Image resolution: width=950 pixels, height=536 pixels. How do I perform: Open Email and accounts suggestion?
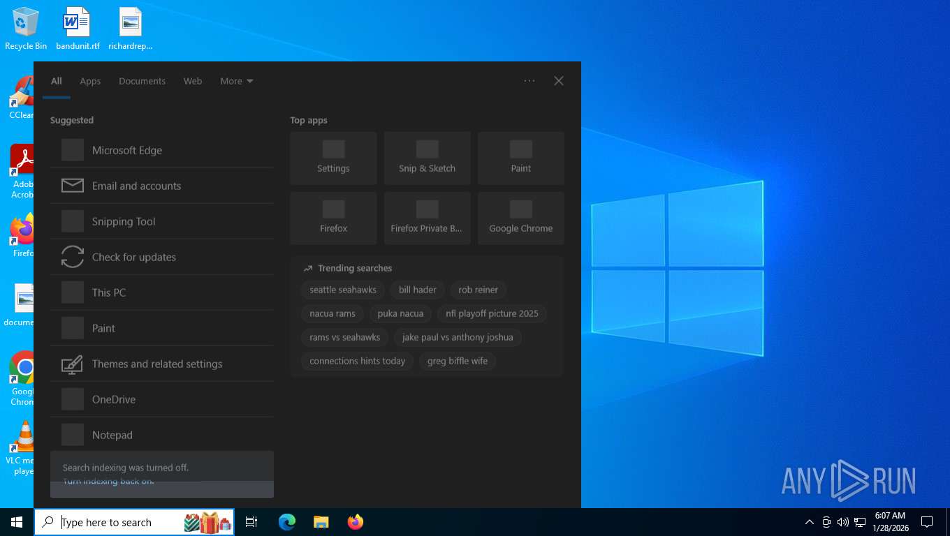[x=162, y=186]
